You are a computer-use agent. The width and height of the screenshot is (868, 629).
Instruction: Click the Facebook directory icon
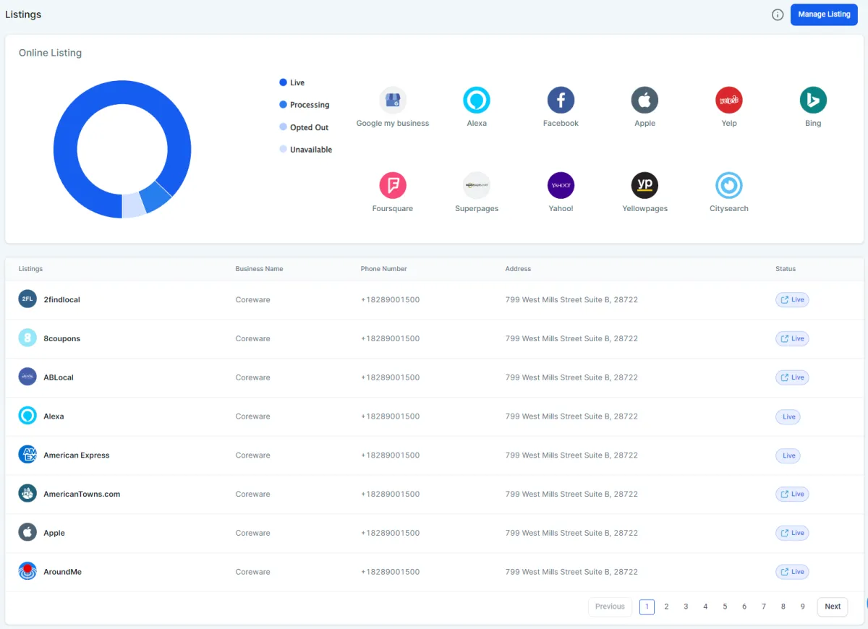tap(561, 100)
